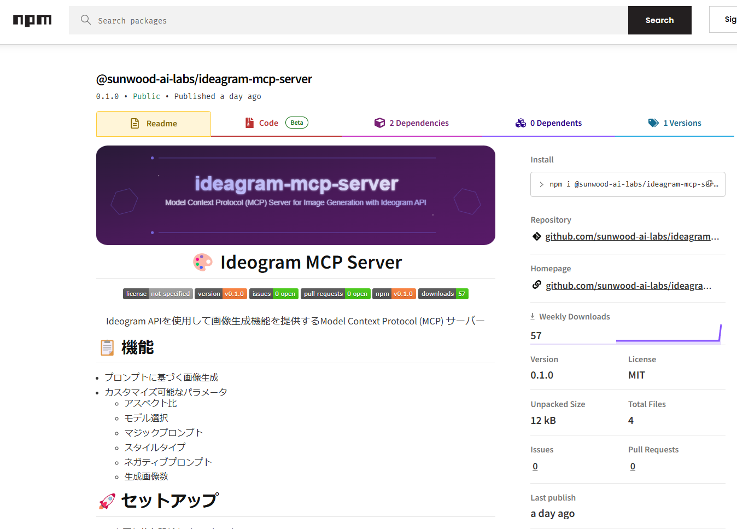The height and width of the screenshot is (529, 737).
Task: View the 1 Versions tab
Action: click(x=675, y=123)
